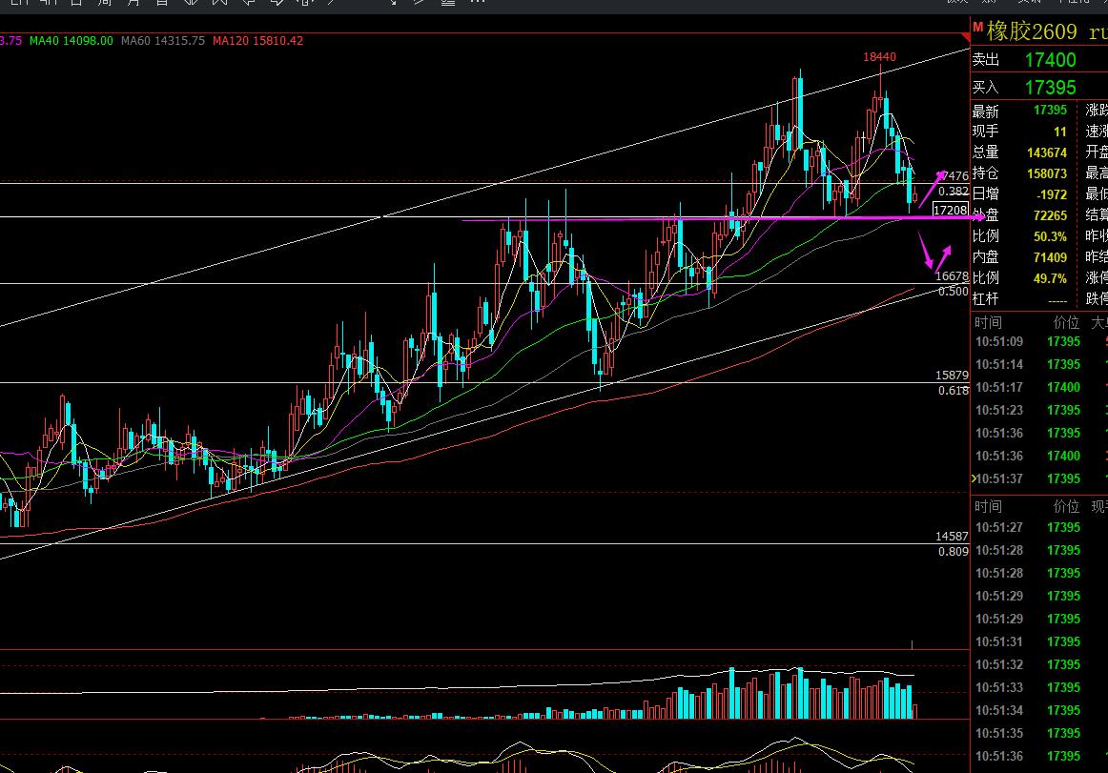The width and height of the screenshot is (1108, 773).
Task: Select the 橡胶2609 contract title
Action: click(1031, 31)
